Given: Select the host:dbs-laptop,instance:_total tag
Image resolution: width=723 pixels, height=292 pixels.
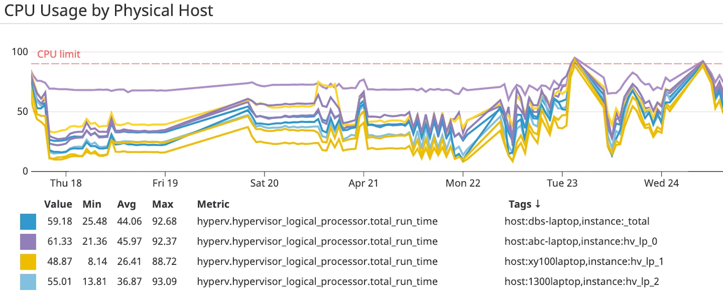Looking at the screenshot, I should pos(577,221).
